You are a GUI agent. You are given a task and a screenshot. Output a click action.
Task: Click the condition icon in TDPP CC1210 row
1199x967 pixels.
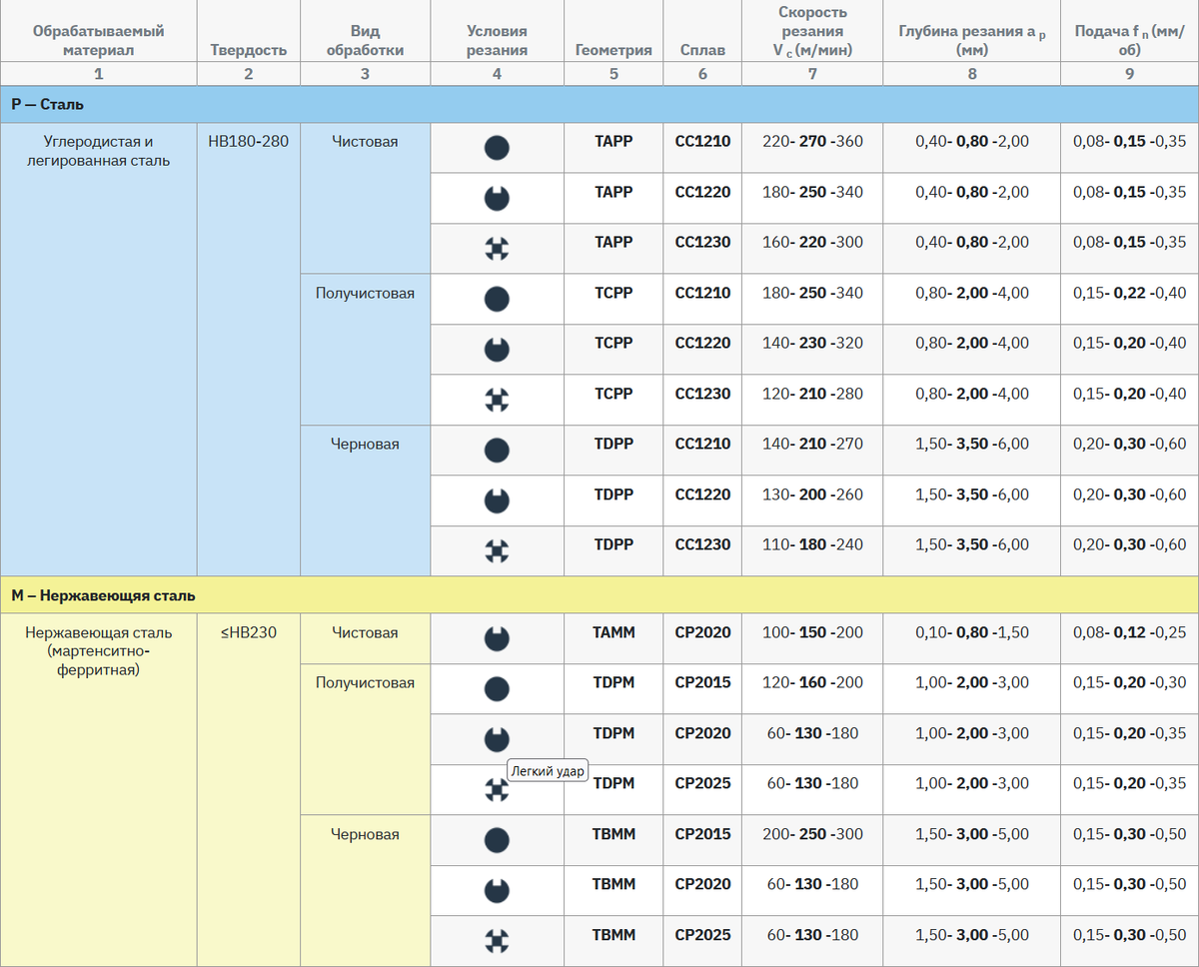pos(497,451)
